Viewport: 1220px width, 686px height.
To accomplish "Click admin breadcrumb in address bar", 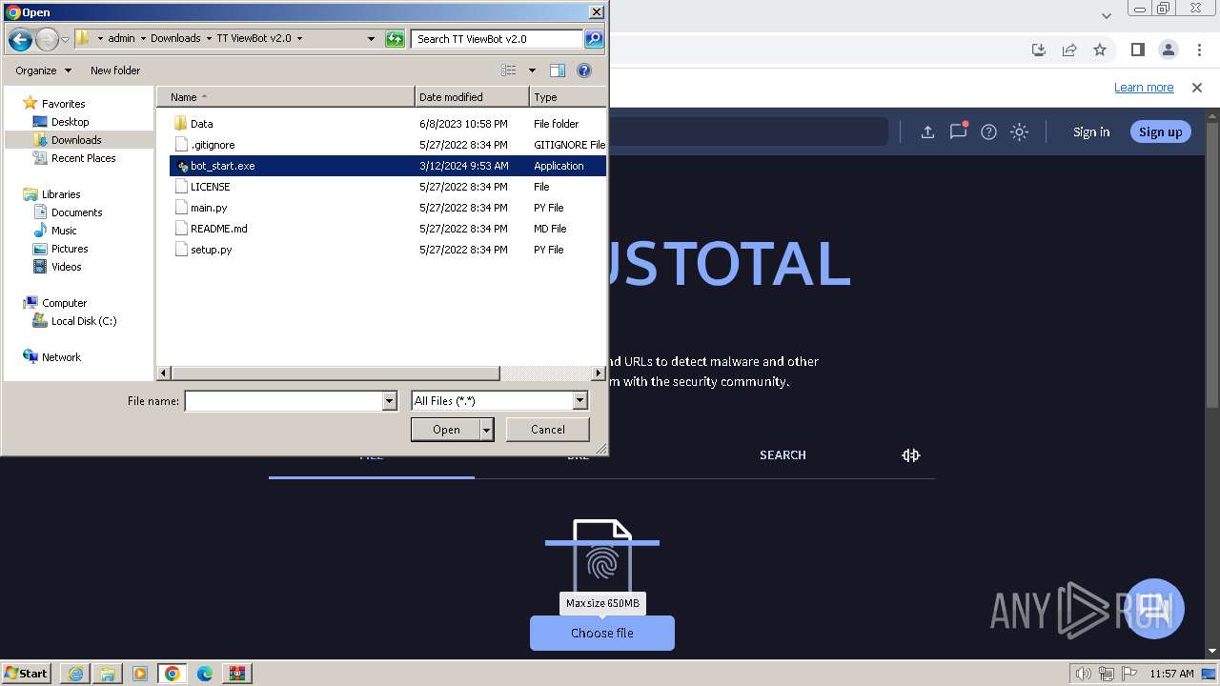I will 121,39.
